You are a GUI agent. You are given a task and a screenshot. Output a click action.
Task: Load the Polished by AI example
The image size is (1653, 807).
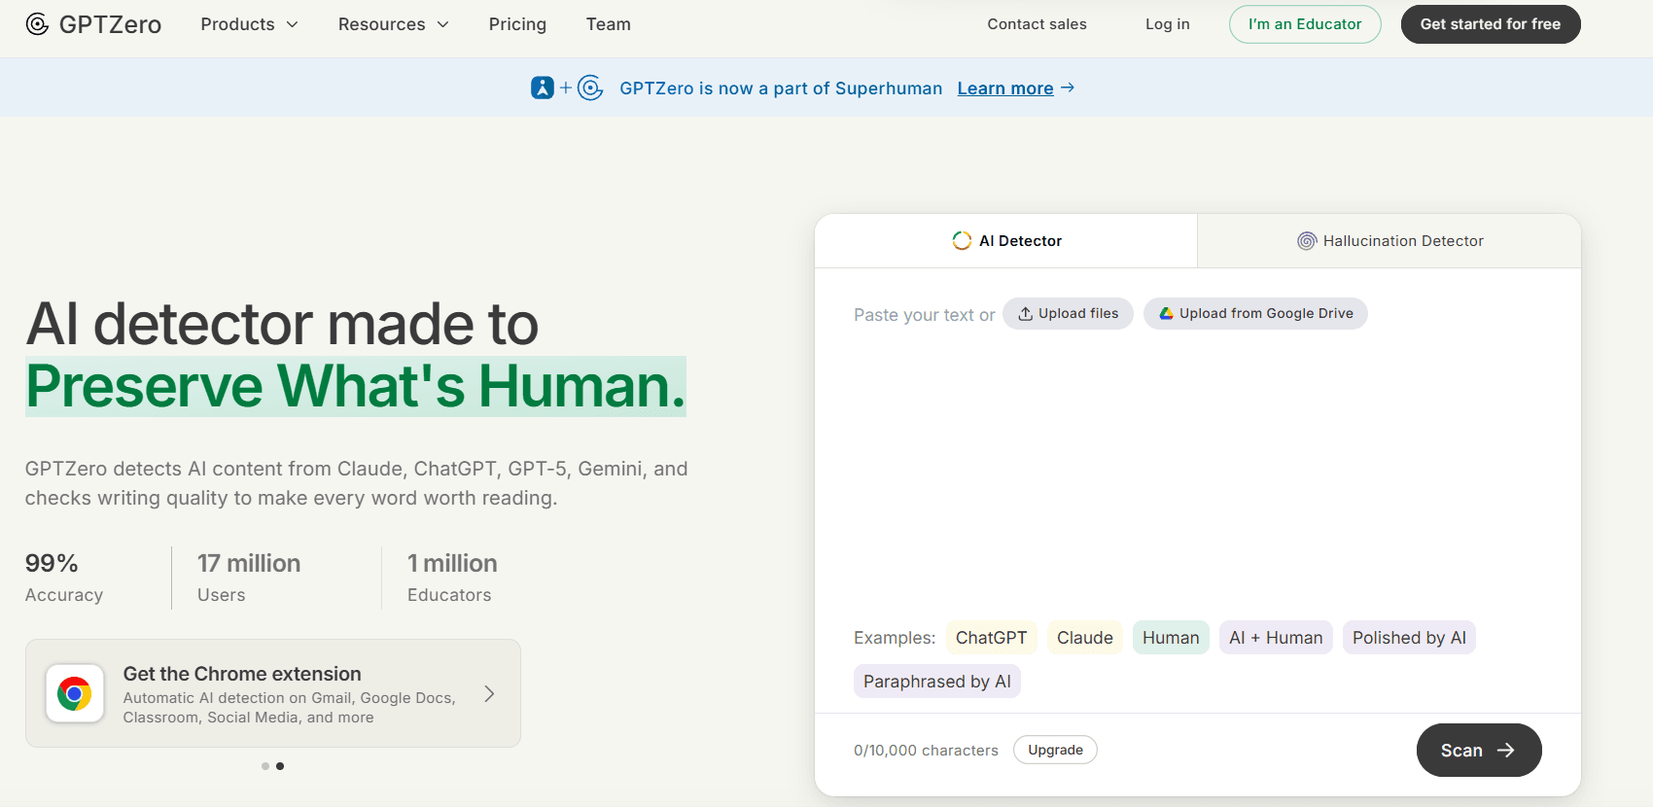[1409, 638]
